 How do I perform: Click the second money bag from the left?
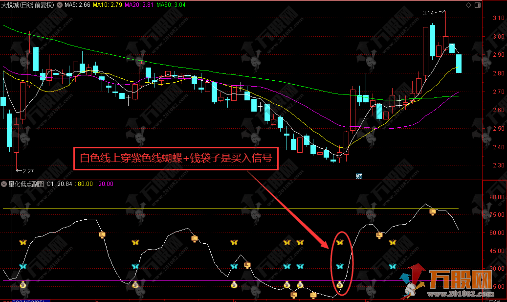point(135,285)
